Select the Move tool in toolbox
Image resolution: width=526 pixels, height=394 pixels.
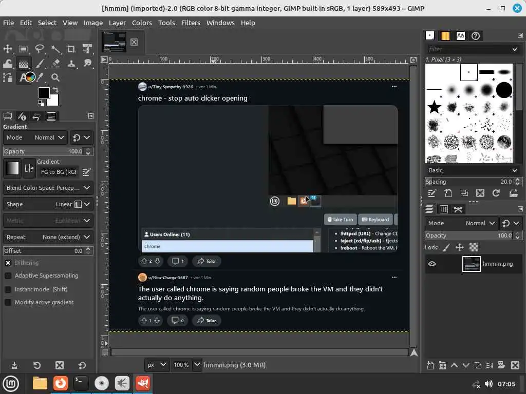pos(7,49)
